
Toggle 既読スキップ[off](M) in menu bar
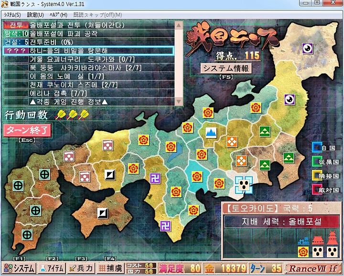[x=97, y=15]
